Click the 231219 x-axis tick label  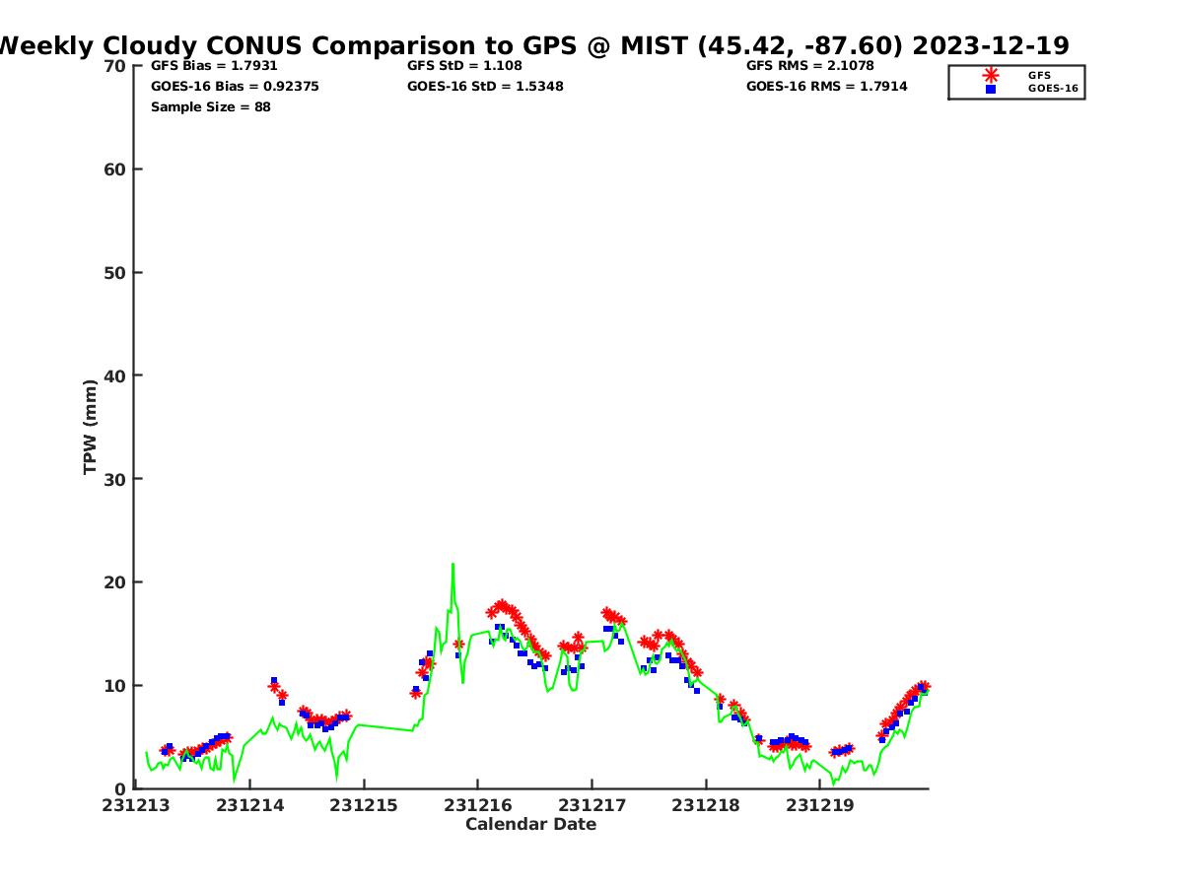(820, 805)
